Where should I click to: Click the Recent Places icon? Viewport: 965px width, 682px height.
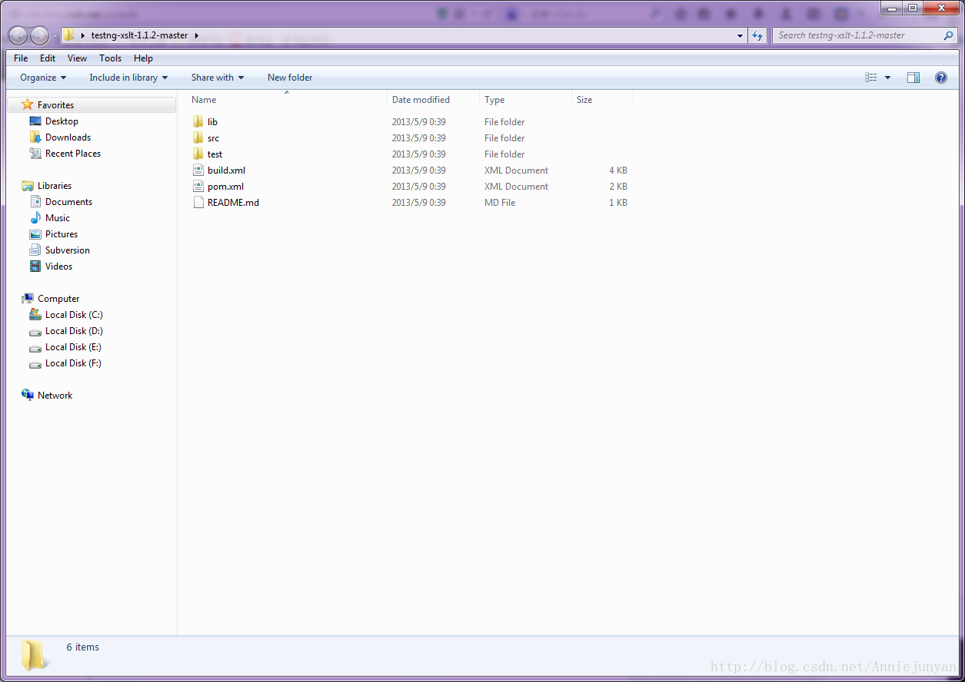coord(35,154)
